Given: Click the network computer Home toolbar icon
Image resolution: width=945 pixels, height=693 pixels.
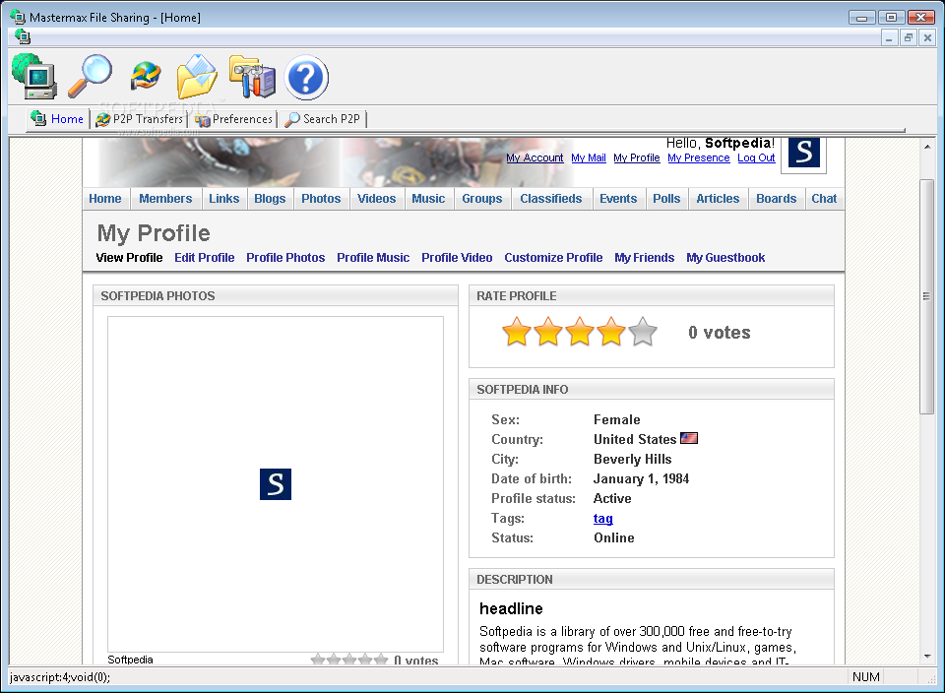Looking at the screenshot, I should coord(35,77).
